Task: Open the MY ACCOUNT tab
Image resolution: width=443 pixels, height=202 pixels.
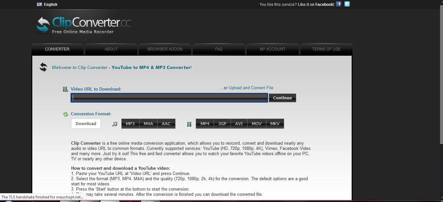Action: pyautogui.click(x=273, y=49)
